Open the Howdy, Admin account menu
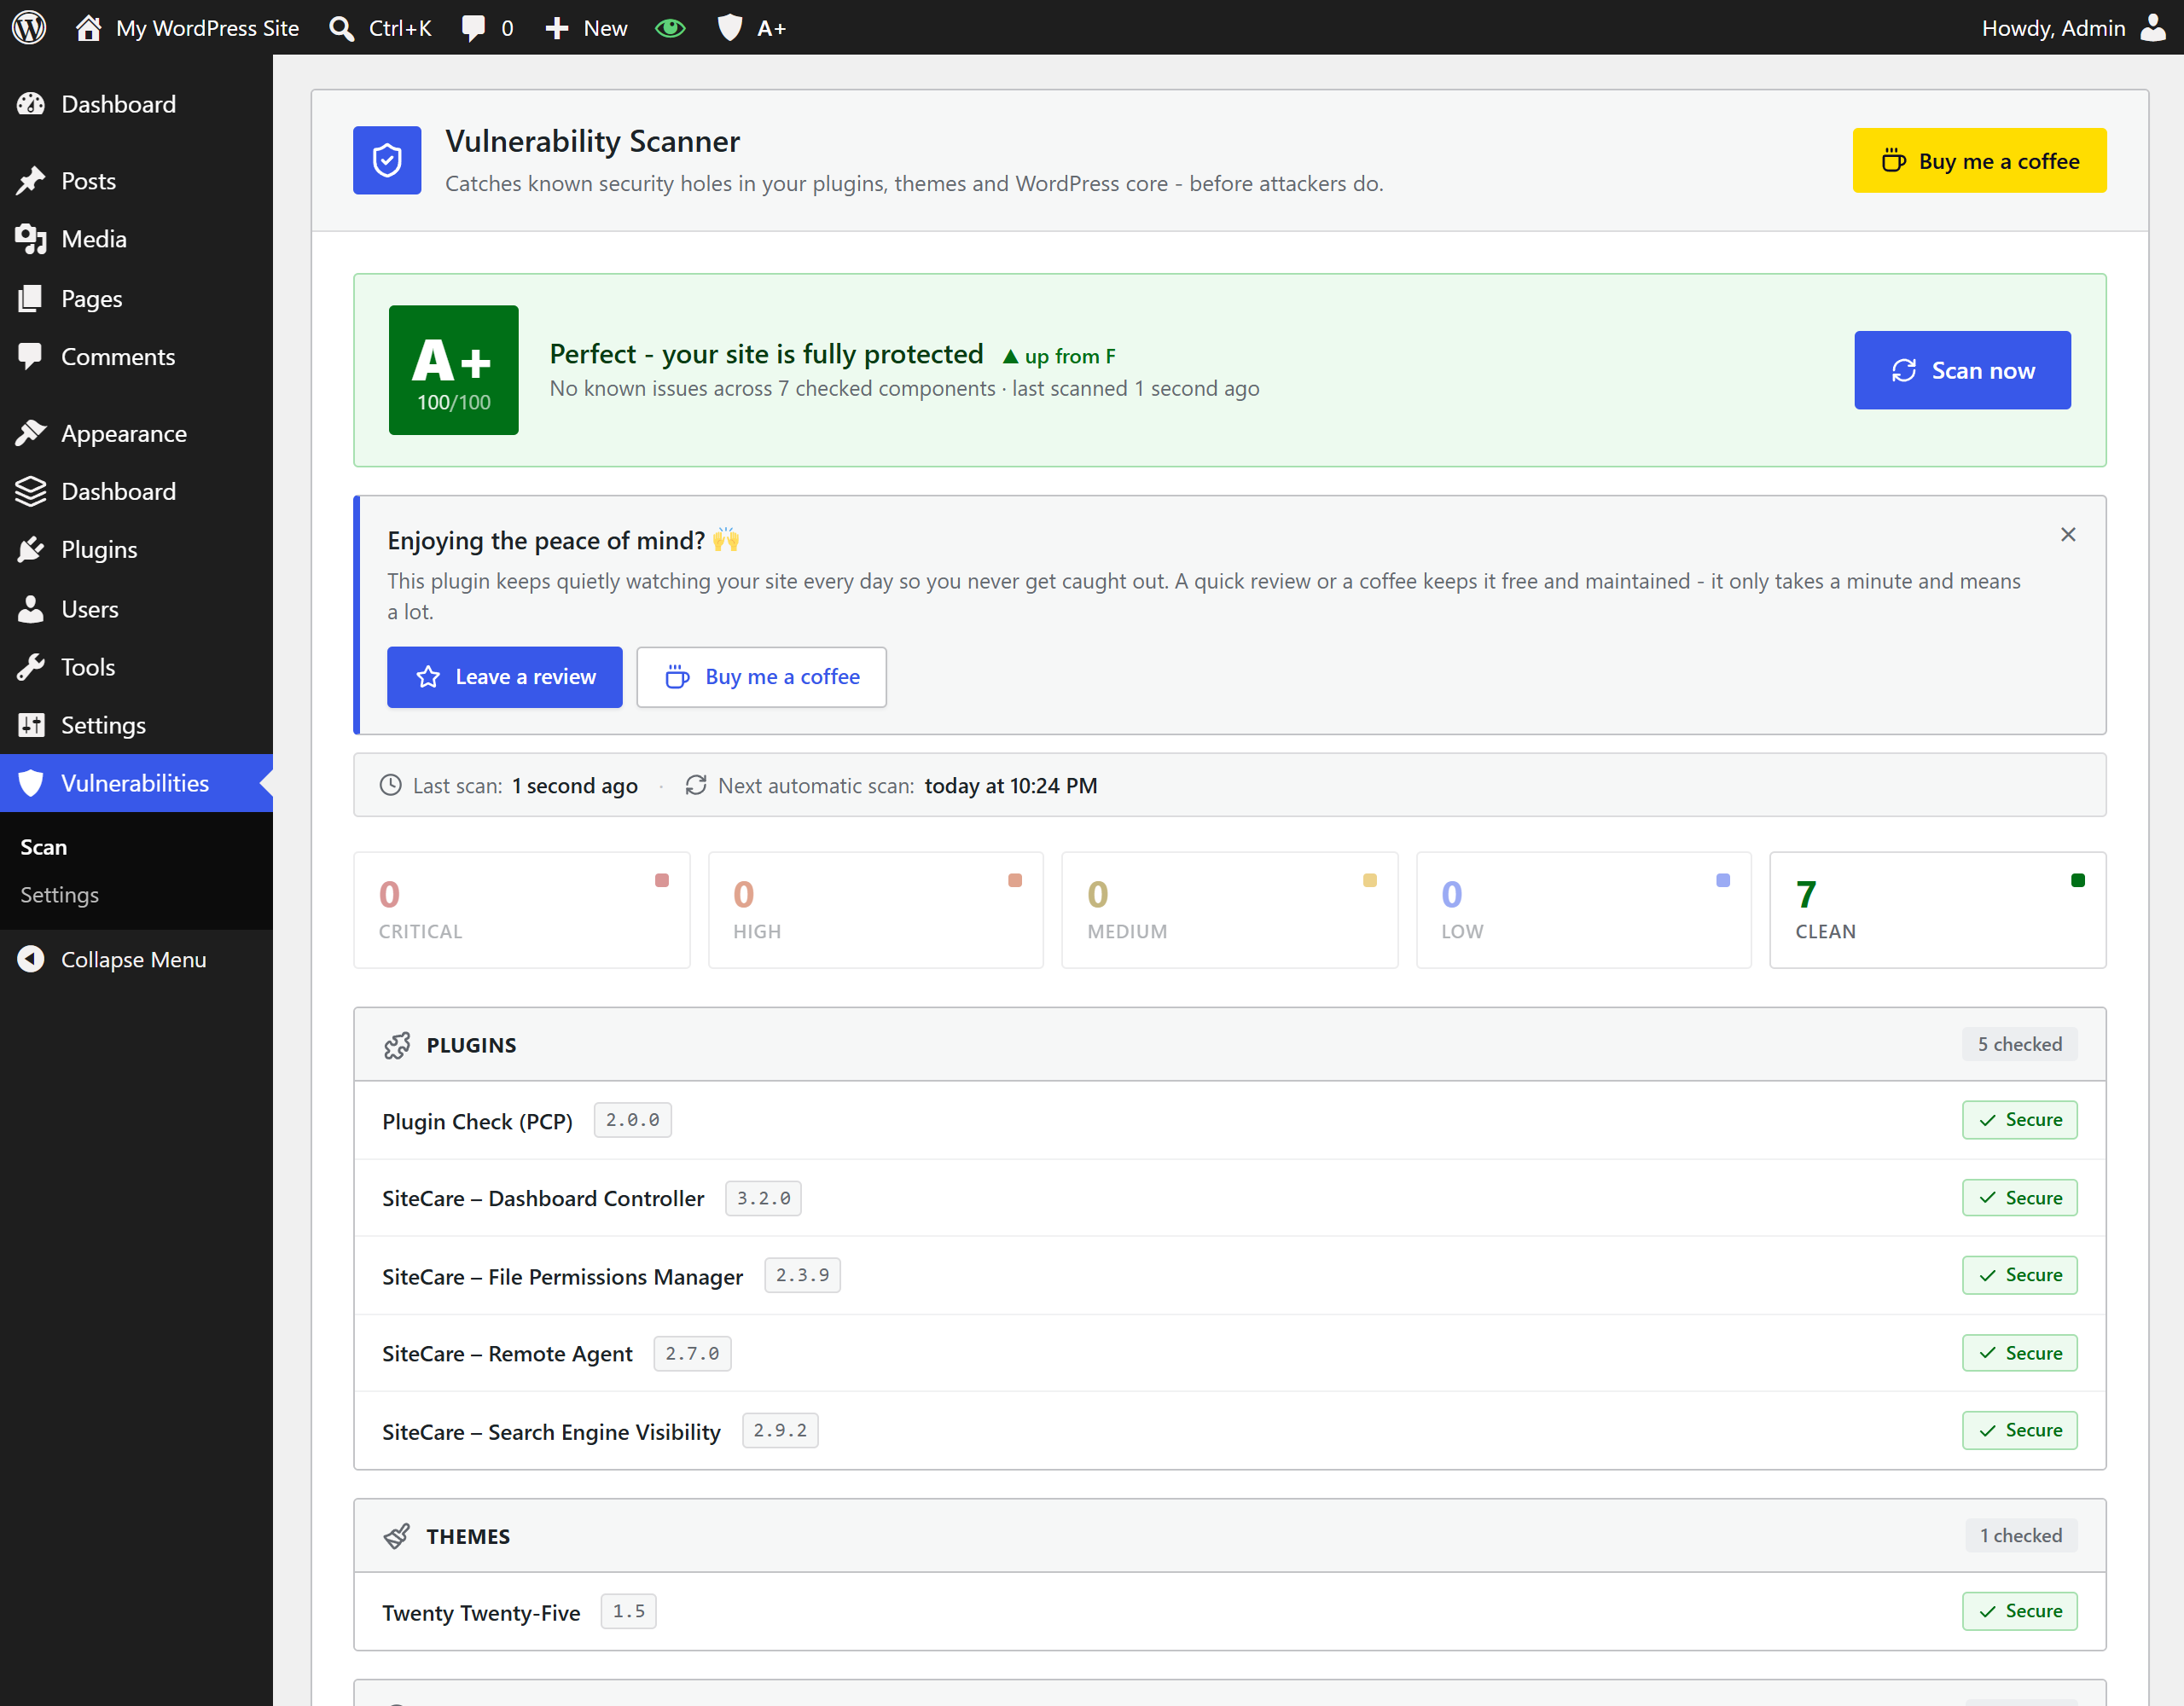 pyautogui.click(x=2073, y=27)
